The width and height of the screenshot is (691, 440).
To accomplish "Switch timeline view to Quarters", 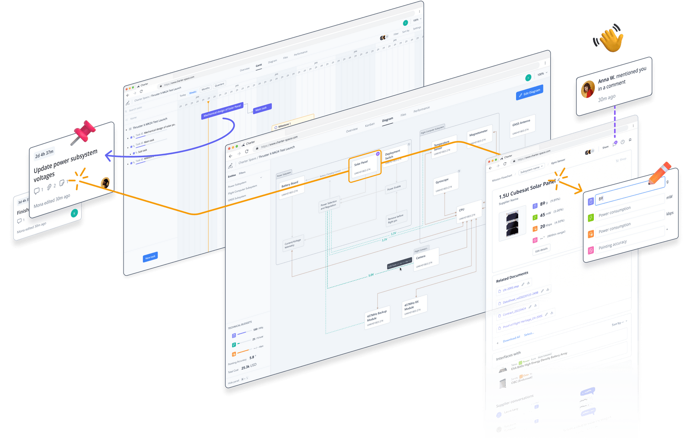I will pyautogui.click(x=219, y=85).
